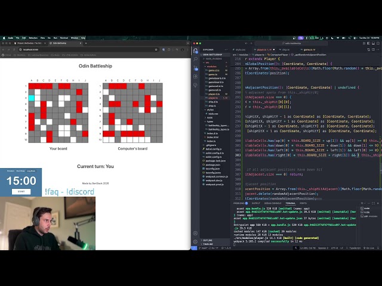Open the PORTS panel tab
The height and width of the screenshot is (286, 382).
303,203
